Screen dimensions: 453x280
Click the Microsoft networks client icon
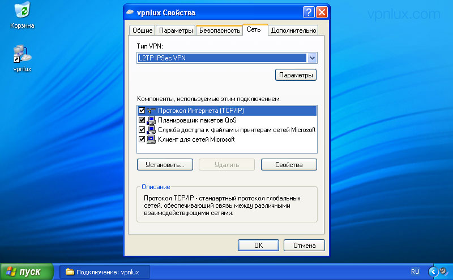pos(151,139)
